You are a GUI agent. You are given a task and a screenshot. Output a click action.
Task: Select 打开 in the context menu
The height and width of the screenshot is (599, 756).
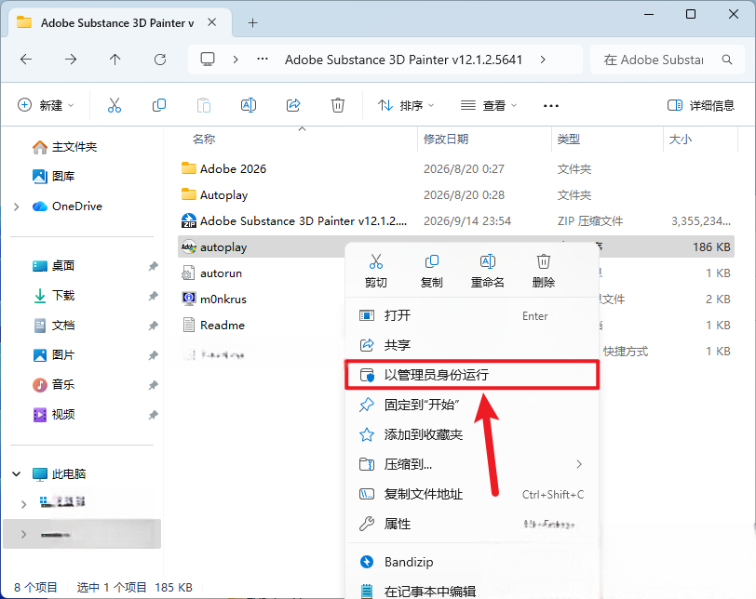point(472,315)
